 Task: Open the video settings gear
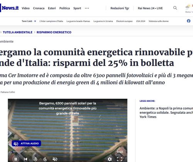click(110, 159)
